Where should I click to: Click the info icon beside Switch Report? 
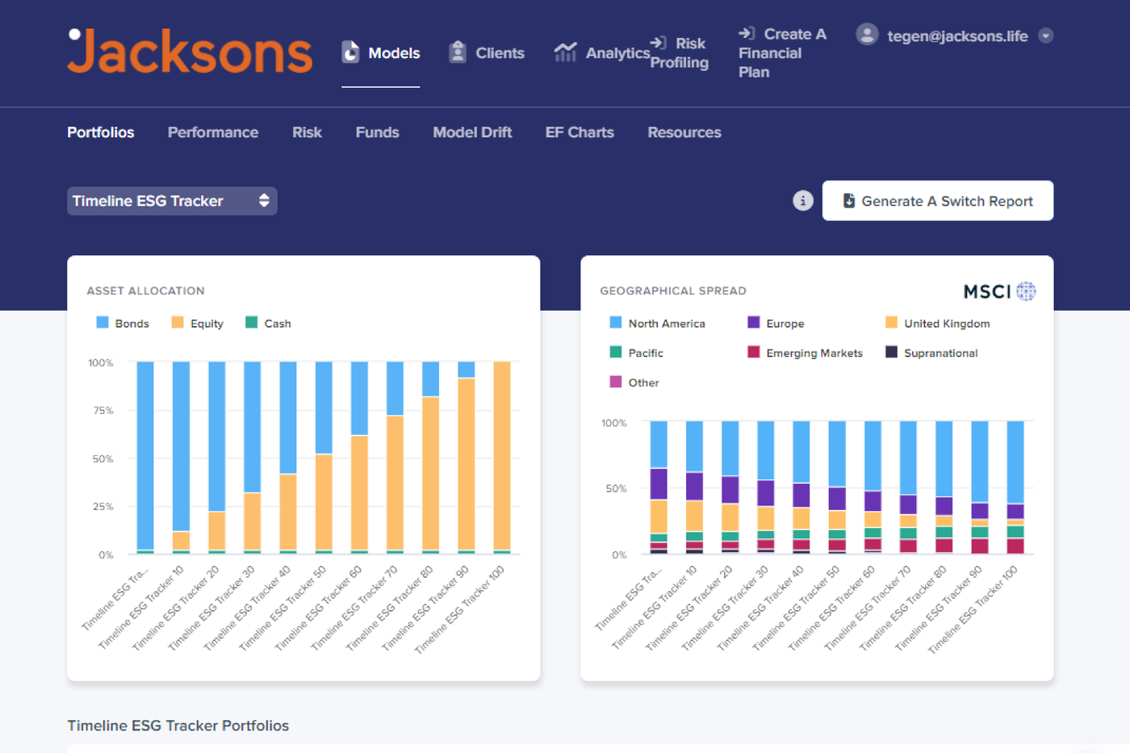click(x=802, y=201)
